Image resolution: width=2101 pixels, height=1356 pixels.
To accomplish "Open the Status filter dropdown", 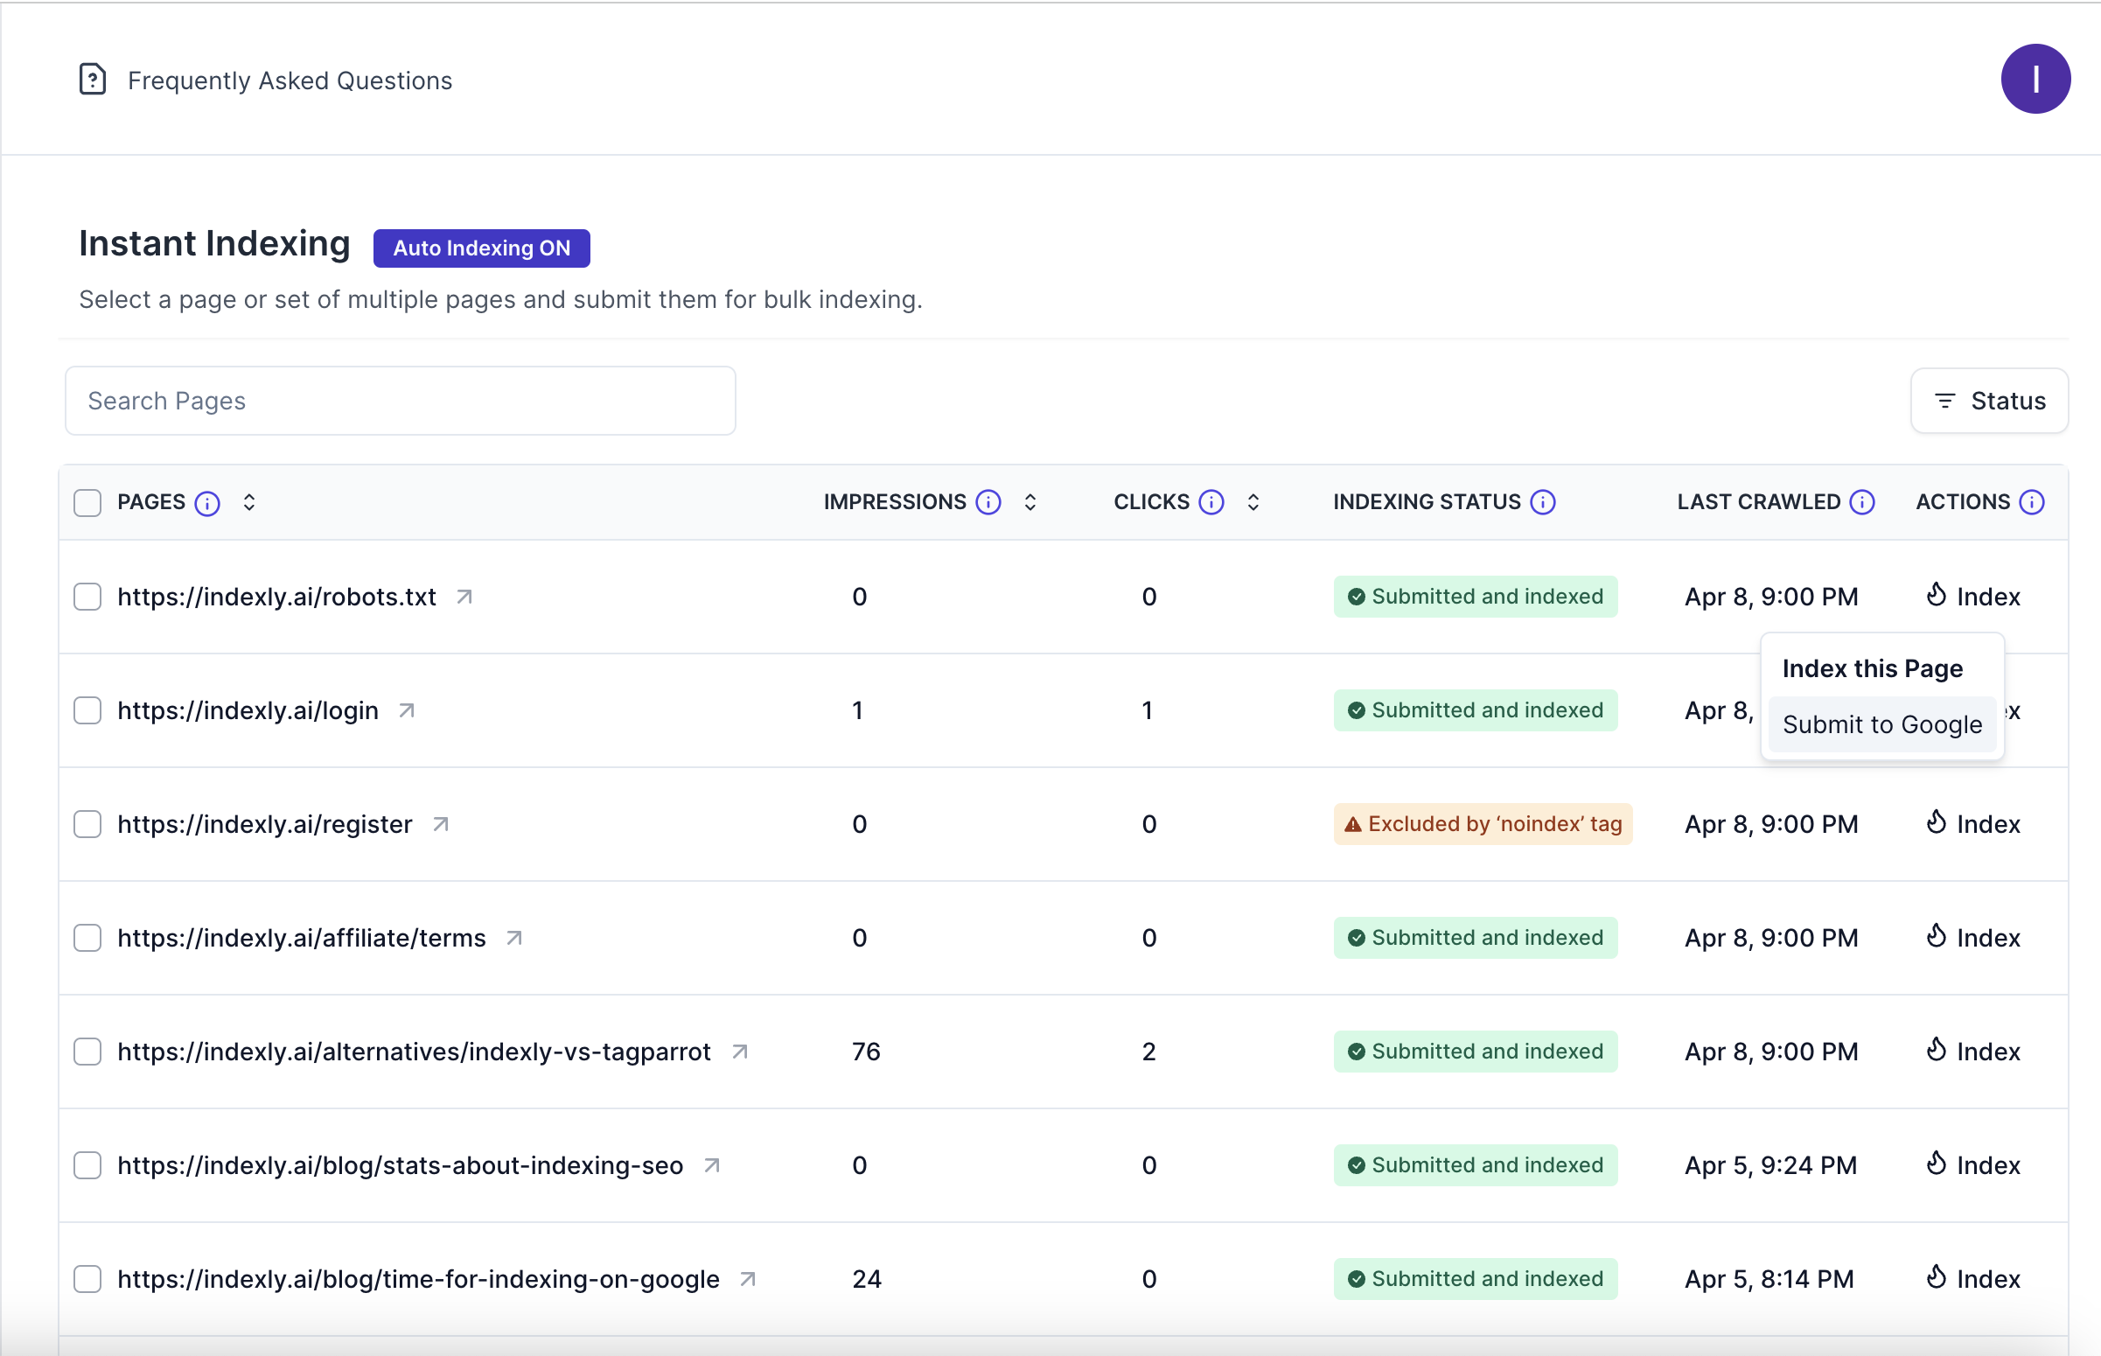I will 1989,401.
